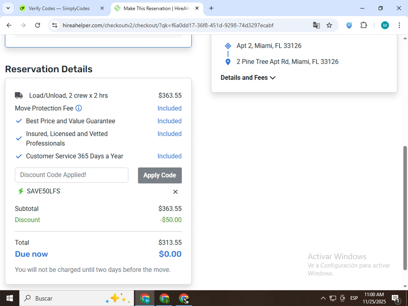This screenshot has height=306, width=408.
Task: Open the Google Translate page icon
Action: [x=316, y=25]
